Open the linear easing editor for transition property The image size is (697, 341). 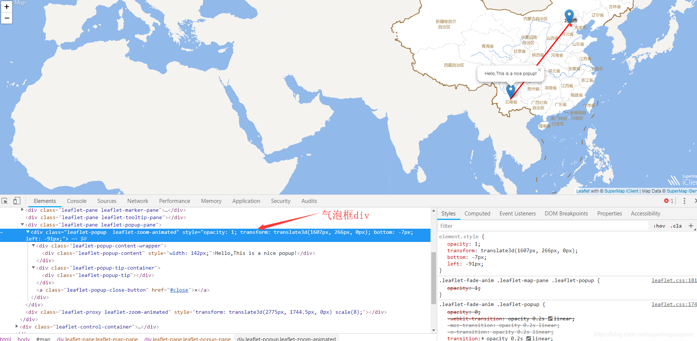529,338
